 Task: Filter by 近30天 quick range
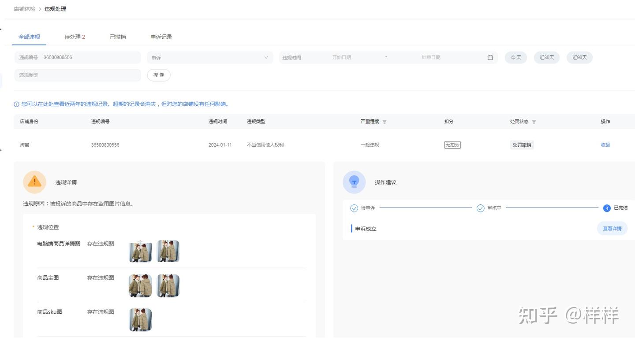point(547,58)
